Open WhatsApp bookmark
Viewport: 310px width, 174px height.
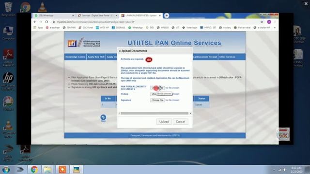[136, 28]
